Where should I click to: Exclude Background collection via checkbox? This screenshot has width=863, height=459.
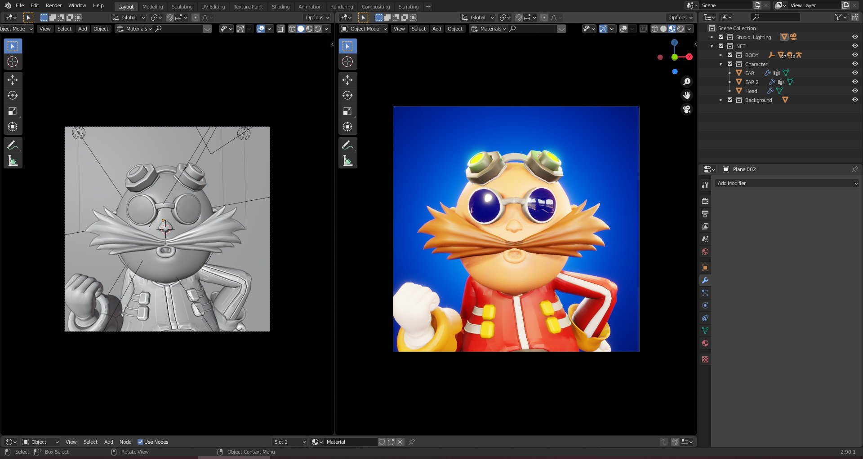pos(730,100)
